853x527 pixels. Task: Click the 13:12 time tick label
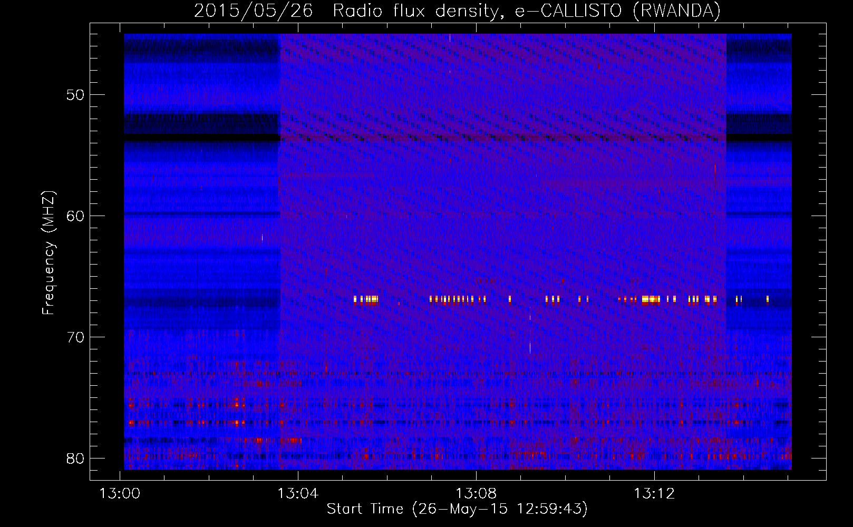654,493
